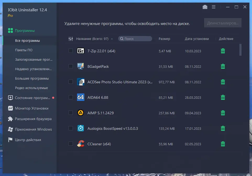Image resolution: width=252 pixels, height=176 pixels.
Task: Click the AIDA64 program icon
Action: click(x=80, y=97)
